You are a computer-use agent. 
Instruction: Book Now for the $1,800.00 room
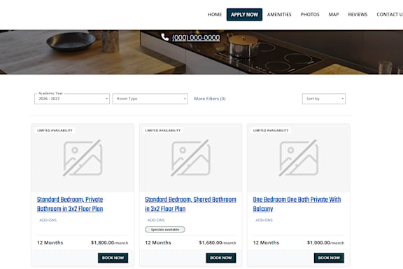coord(113,258)
